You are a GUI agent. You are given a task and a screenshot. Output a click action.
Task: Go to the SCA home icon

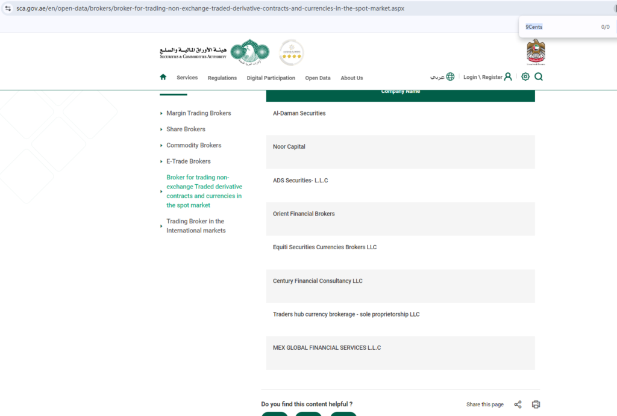point(163,77)
